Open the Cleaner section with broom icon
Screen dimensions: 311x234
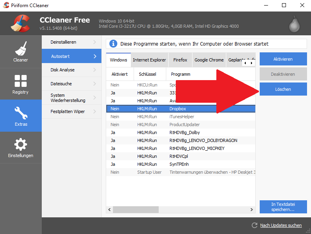click(20, 52)
